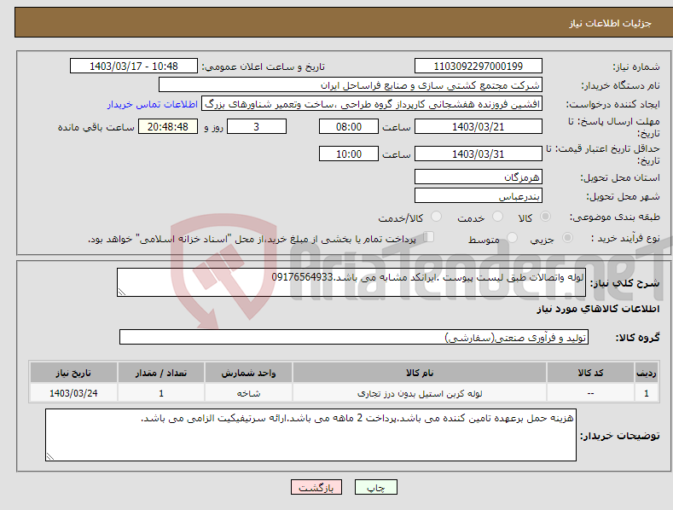Select the خدمت radio button
Image resolution: width=673 pixels, height=510 pixels.
pos(497,217)
